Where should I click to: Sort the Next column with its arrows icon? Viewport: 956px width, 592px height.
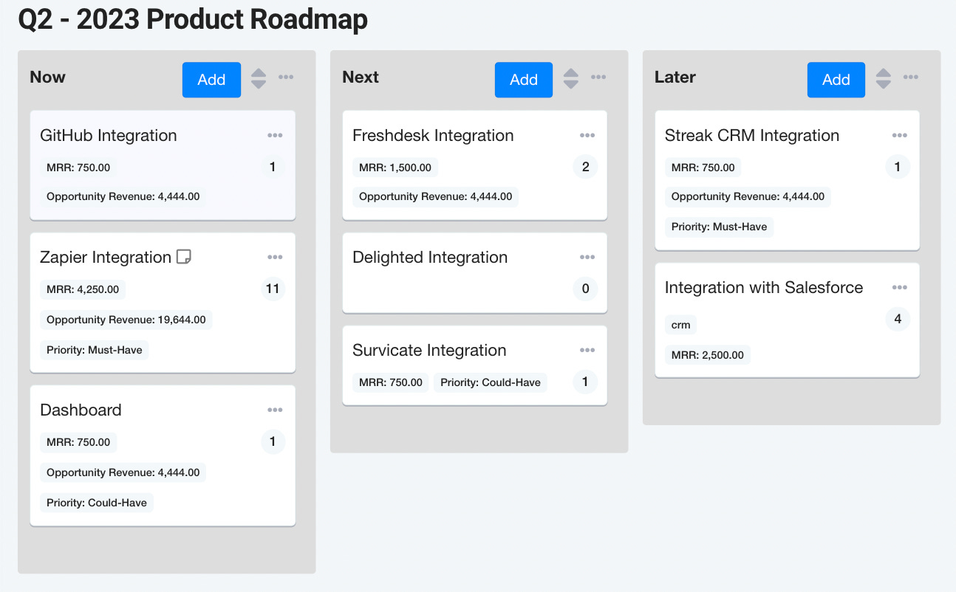[x=571, y=78]
